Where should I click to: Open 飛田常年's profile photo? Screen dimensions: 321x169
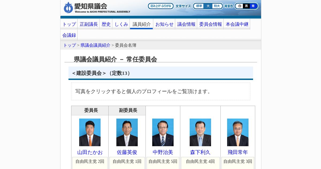pos(238,132)
